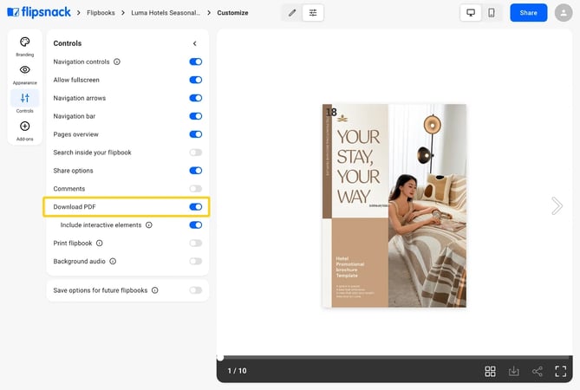Click info icon next to Save options for future flipbooks

coord(155,290)
